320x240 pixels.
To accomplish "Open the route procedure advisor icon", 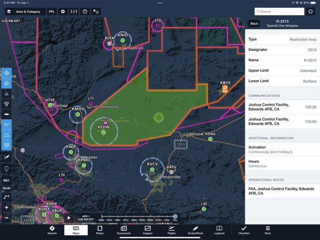I will coord(74,11).
